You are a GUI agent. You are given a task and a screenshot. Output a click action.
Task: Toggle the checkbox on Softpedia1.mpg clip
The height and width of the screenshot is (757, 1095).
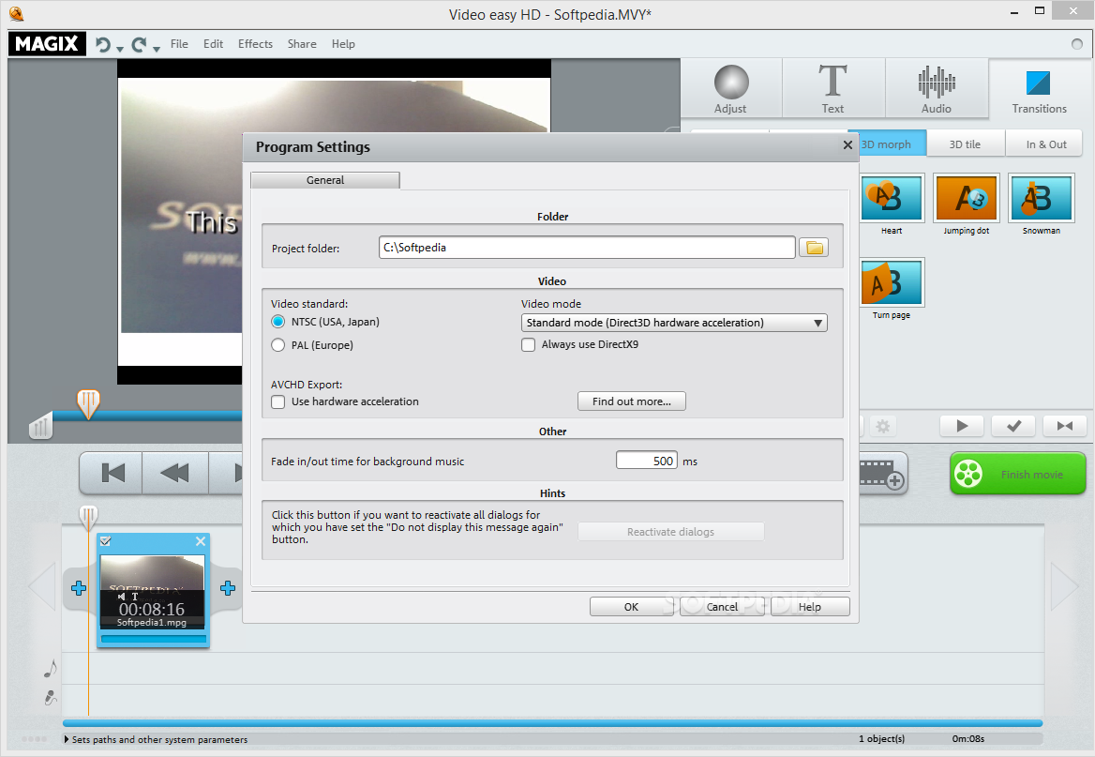[105, 541]
